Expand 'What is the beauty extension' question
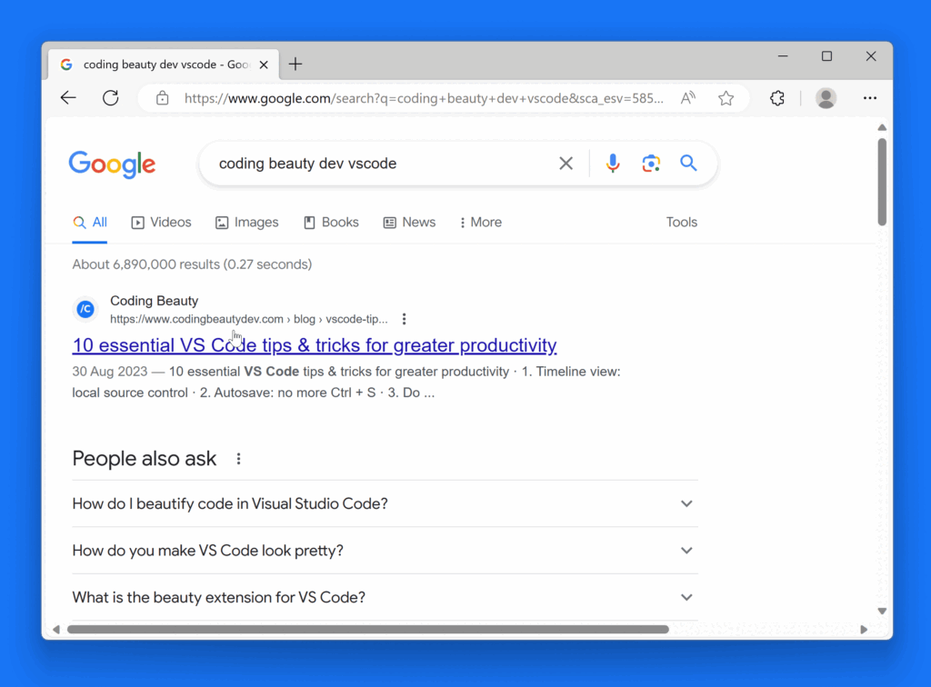The image size is (931, 687). [x=686, y=598]
